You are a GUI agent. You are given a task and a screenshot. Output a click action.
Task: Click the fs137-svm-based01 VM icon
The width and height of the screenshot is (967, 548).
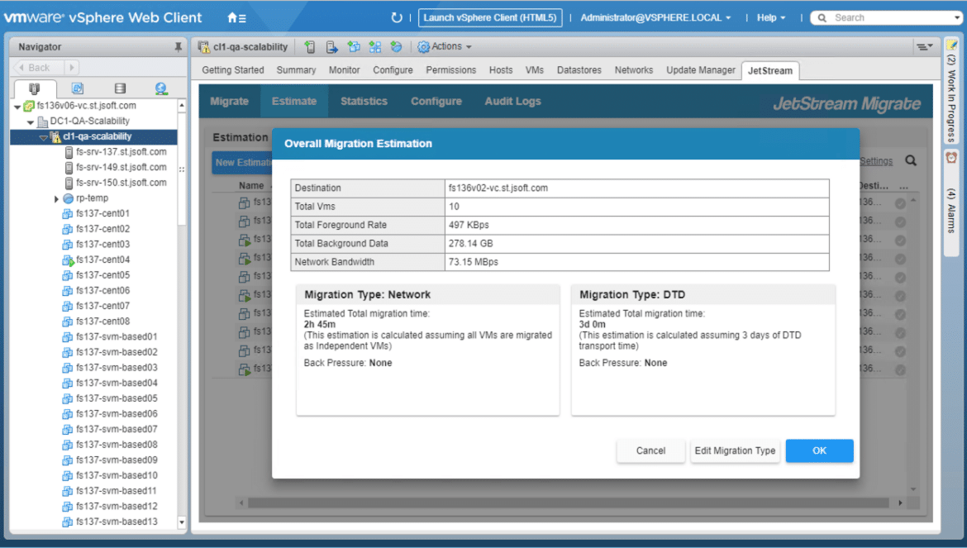pos(67,337)
